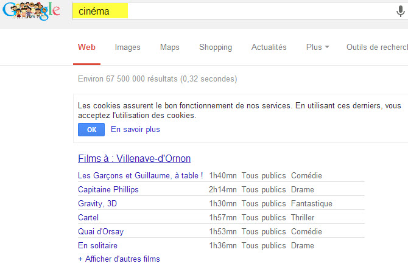Viewport: 408px width, 269px height.
Task: Go to the Shopping tab
Action: (x=216, y=47)
